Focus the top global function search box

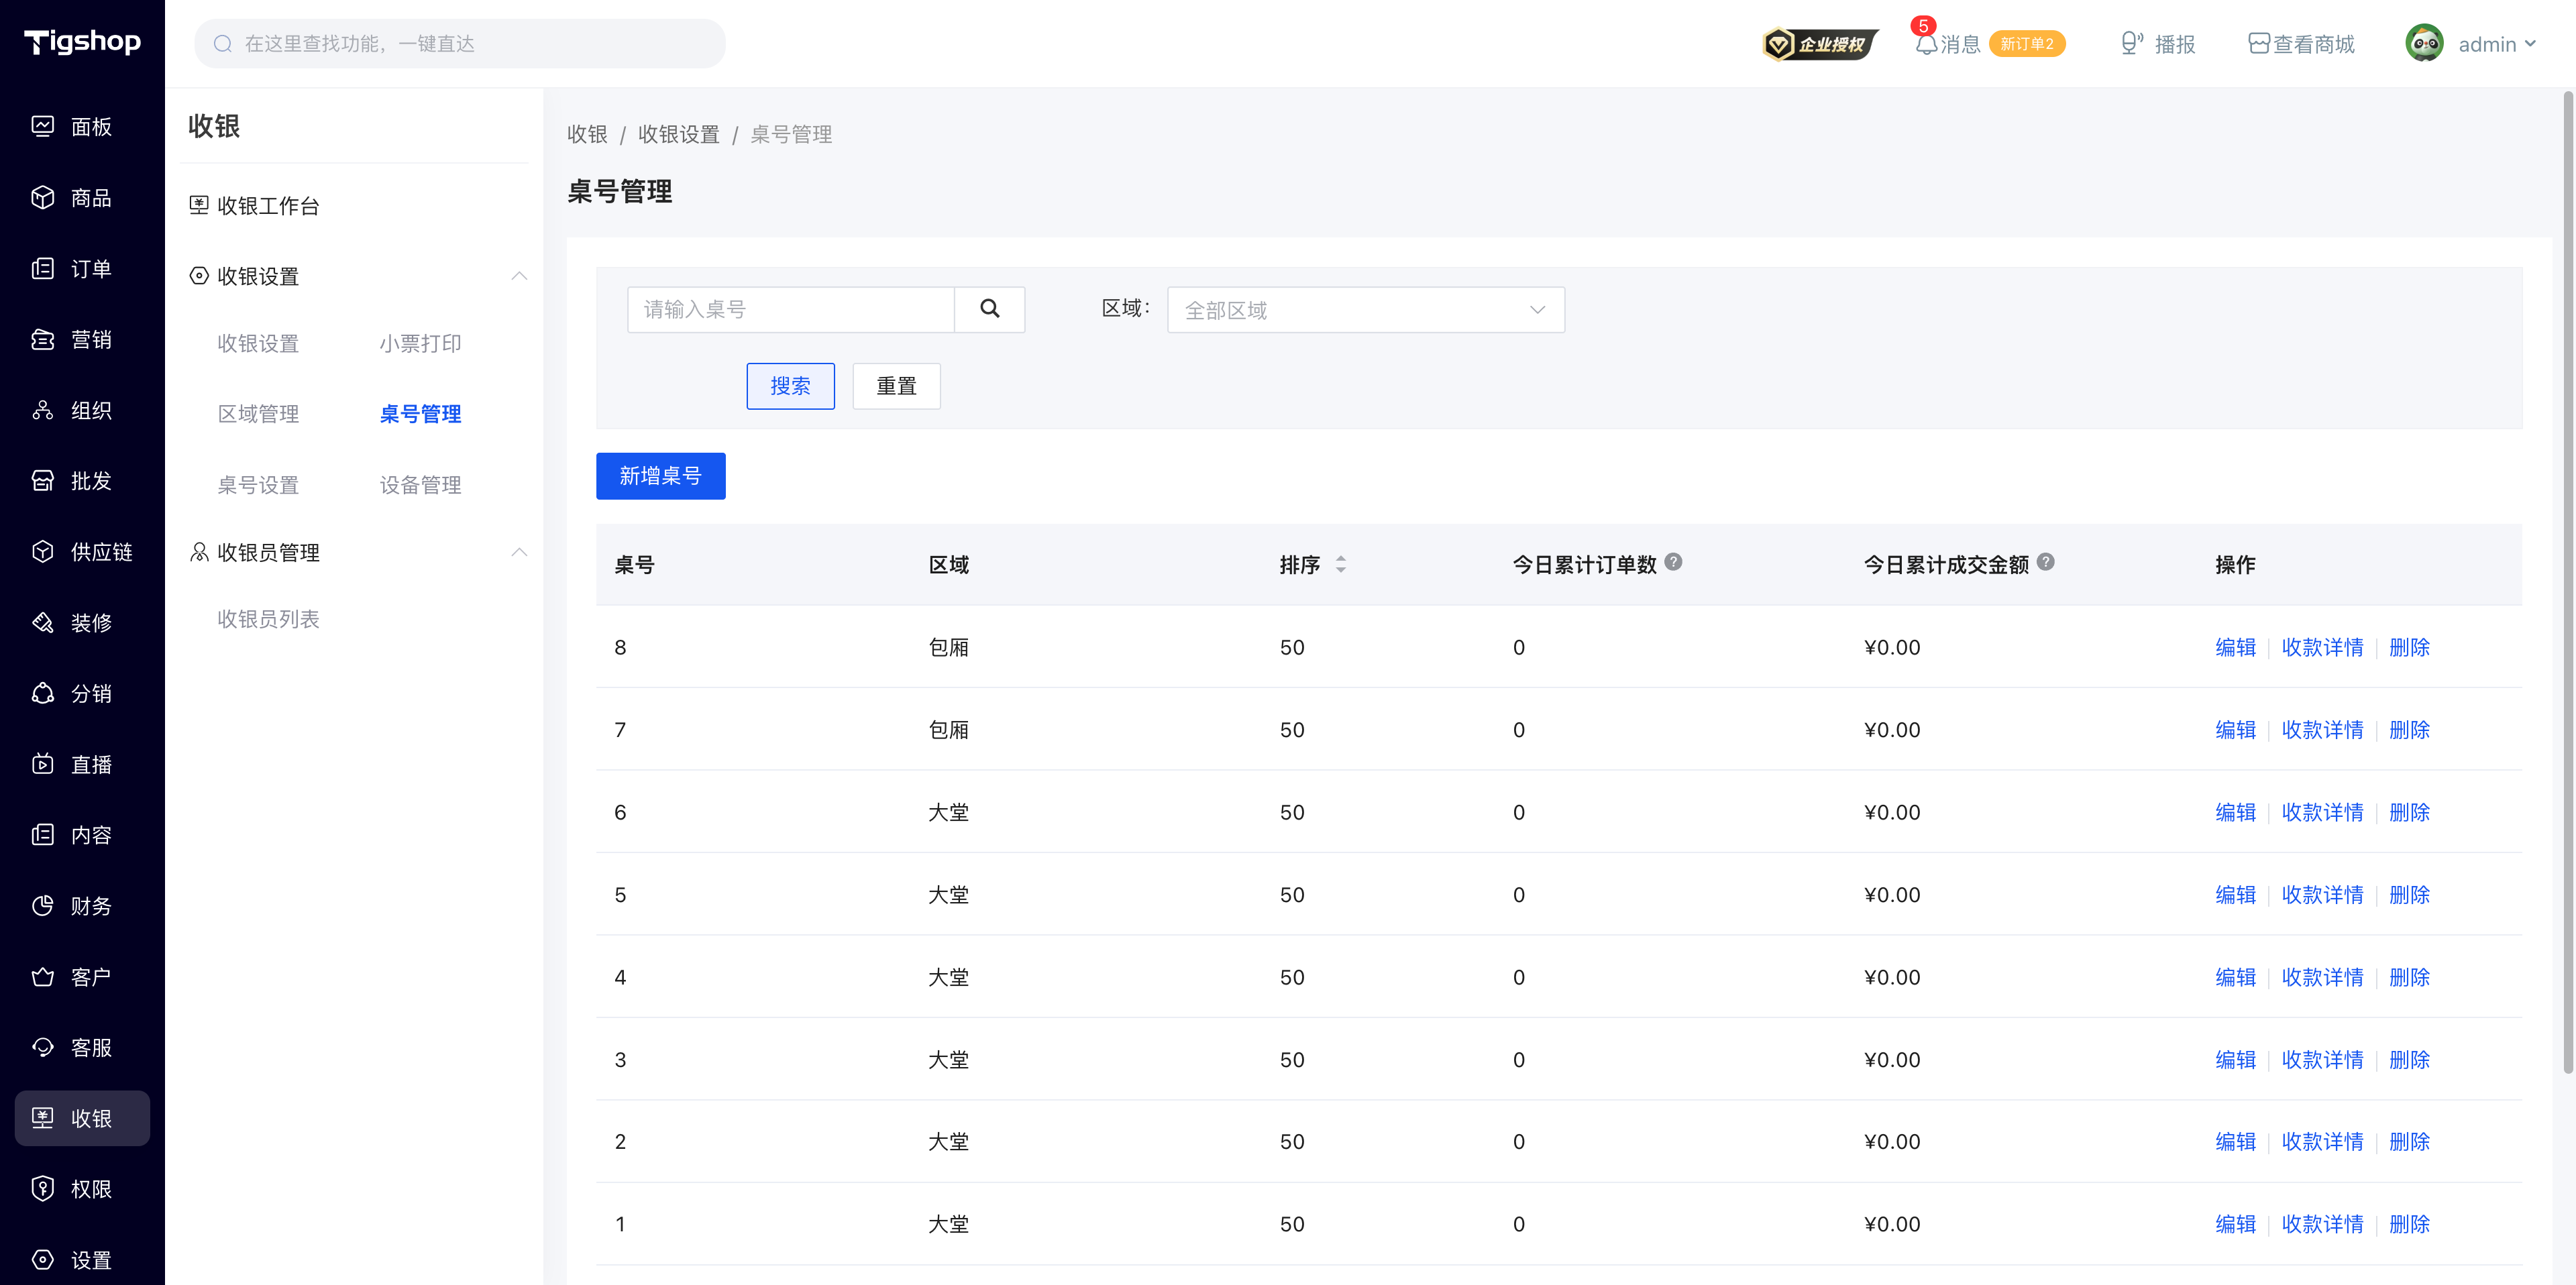tap(460, 44)
